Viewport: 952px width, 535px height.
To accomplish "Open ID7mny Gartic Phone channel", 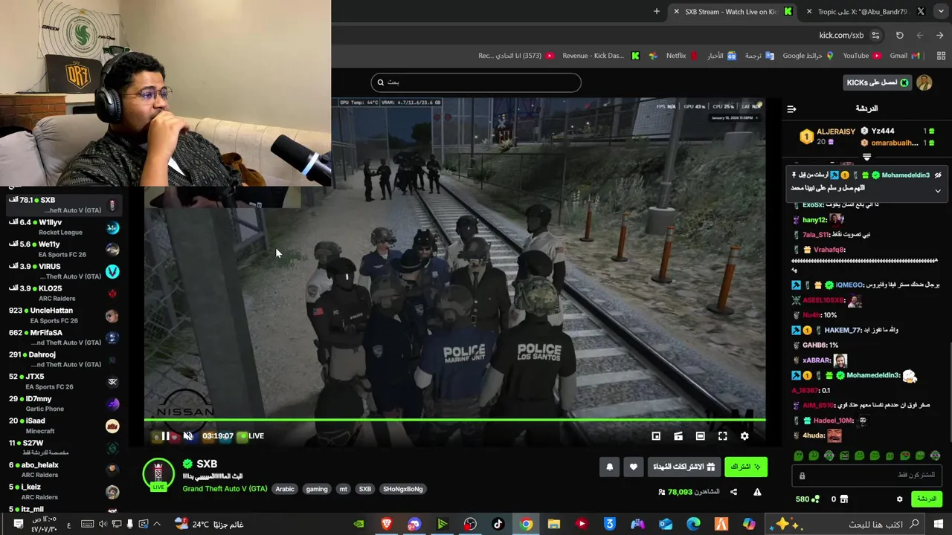I will click(64, 403).
